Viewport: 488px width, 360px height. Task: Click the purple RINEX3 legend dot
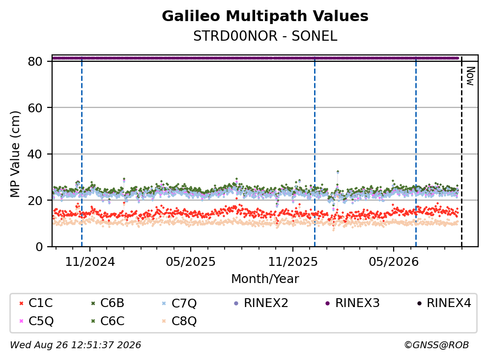tap(327, 303)
